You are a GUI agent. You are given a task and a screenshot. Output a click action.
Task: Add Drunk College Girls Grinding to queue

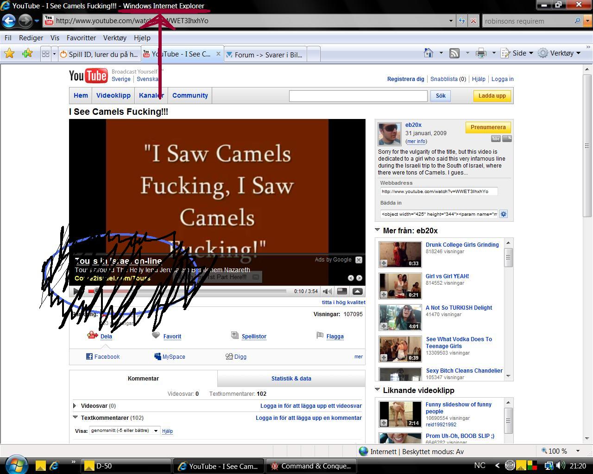[384, 263]
